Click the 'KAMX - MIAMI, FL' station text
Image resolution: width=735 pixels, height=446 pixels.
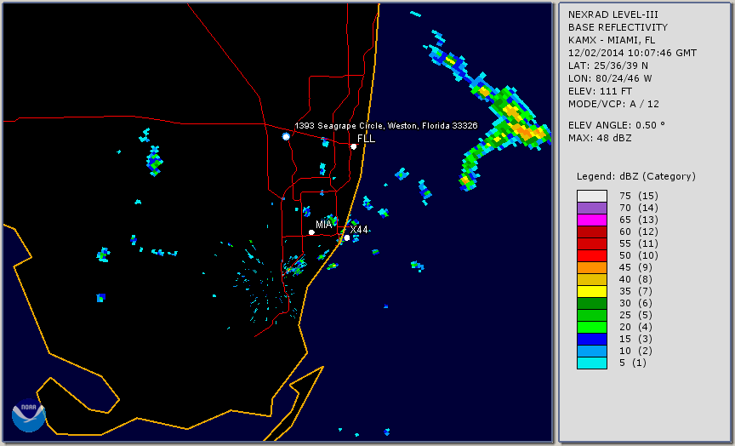click(x=612, y=40)
